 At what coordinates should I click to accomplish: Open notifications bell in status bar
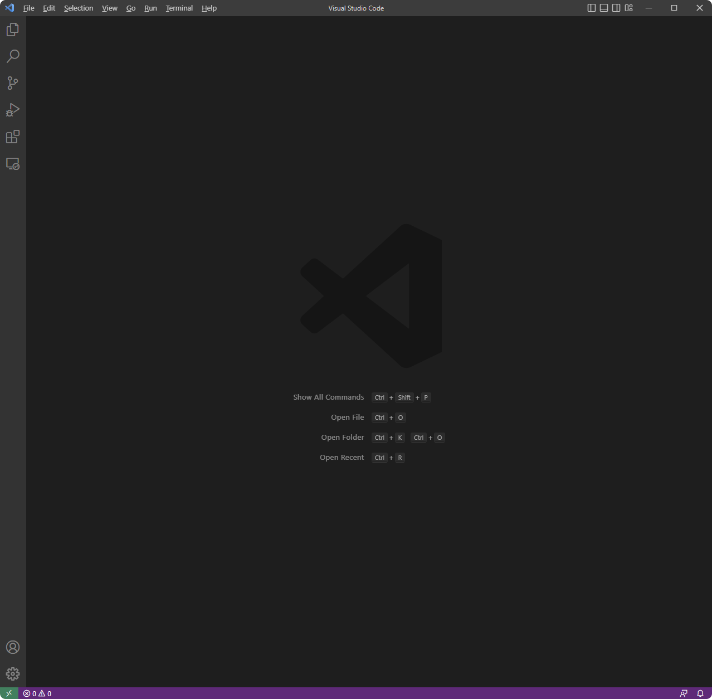700,693
